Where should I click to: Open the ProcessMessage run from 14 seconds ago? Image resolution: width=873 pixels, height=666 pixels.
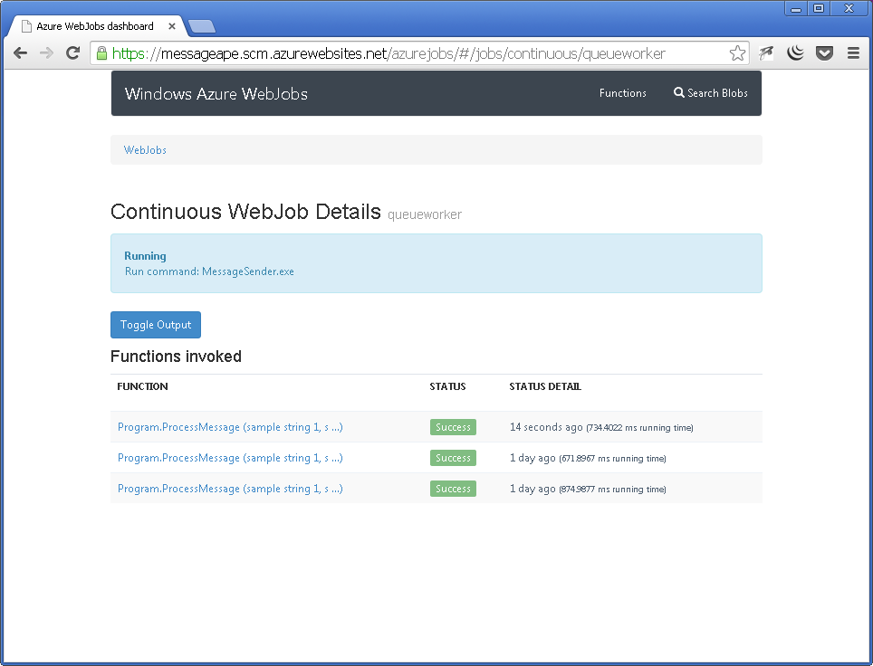tap(230, 427)
